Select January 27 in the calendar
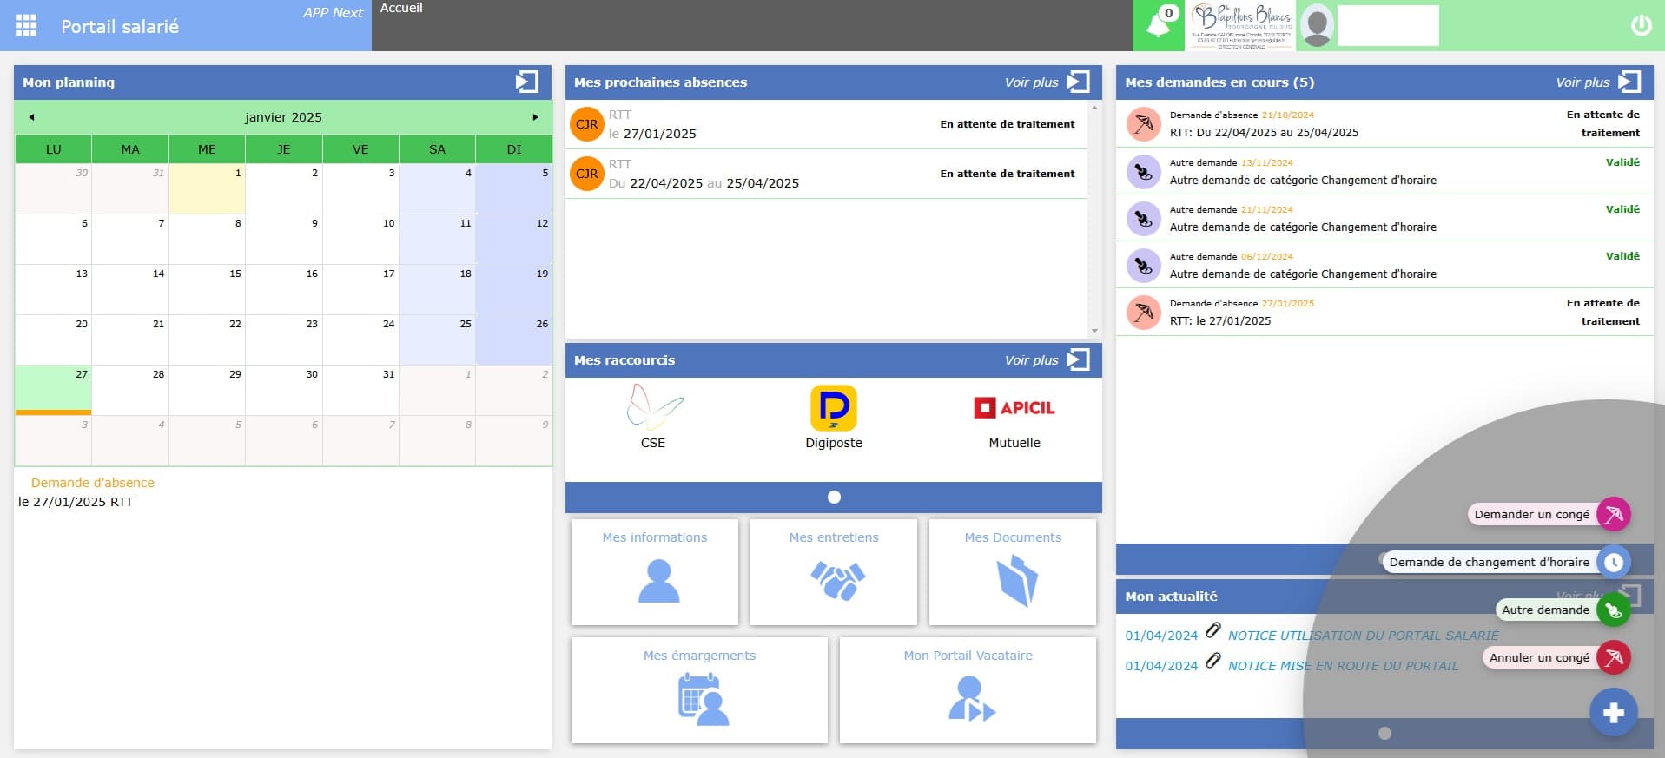 coord(53,388)
